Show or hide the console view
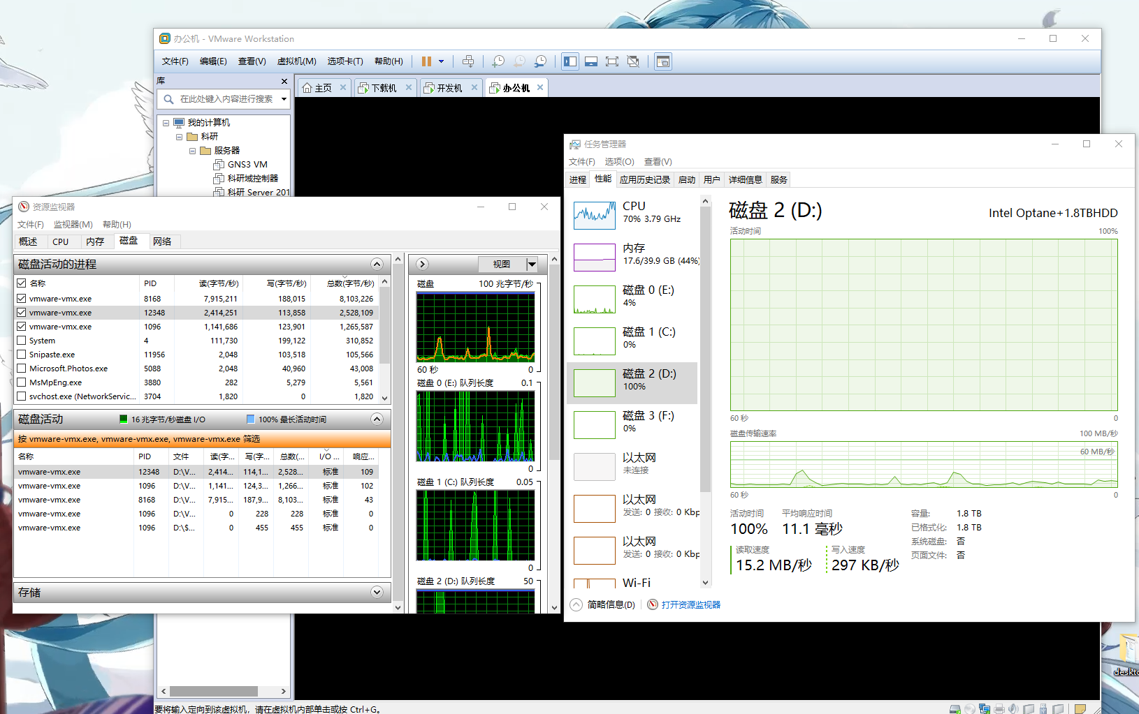1139x714 pixels. [591, 61]
